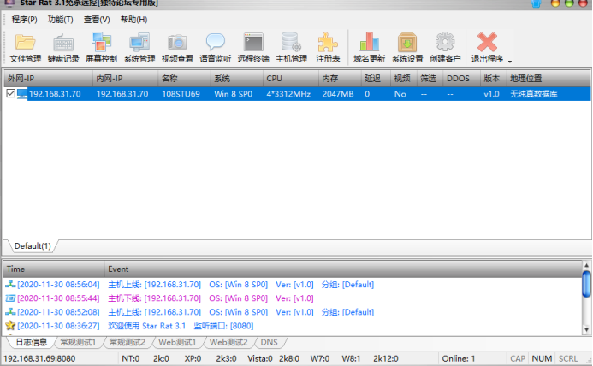Viewport: 593px width, 366px height.
Task: Open the 主机管理 host management tool
Action: 291,48
